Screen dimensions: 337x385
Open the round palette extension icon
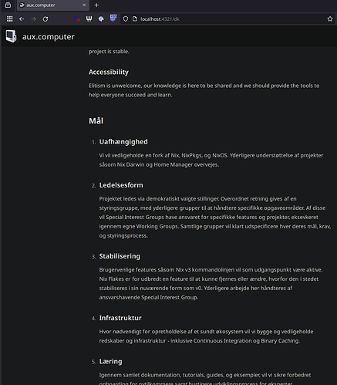pos(101,19)
